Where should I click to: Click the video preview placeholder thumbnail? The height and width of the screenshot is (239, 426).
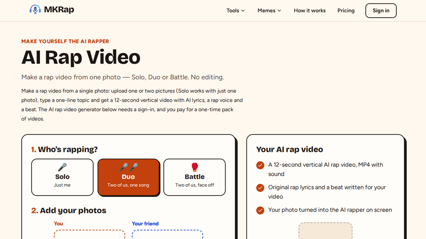coord(325,231)
